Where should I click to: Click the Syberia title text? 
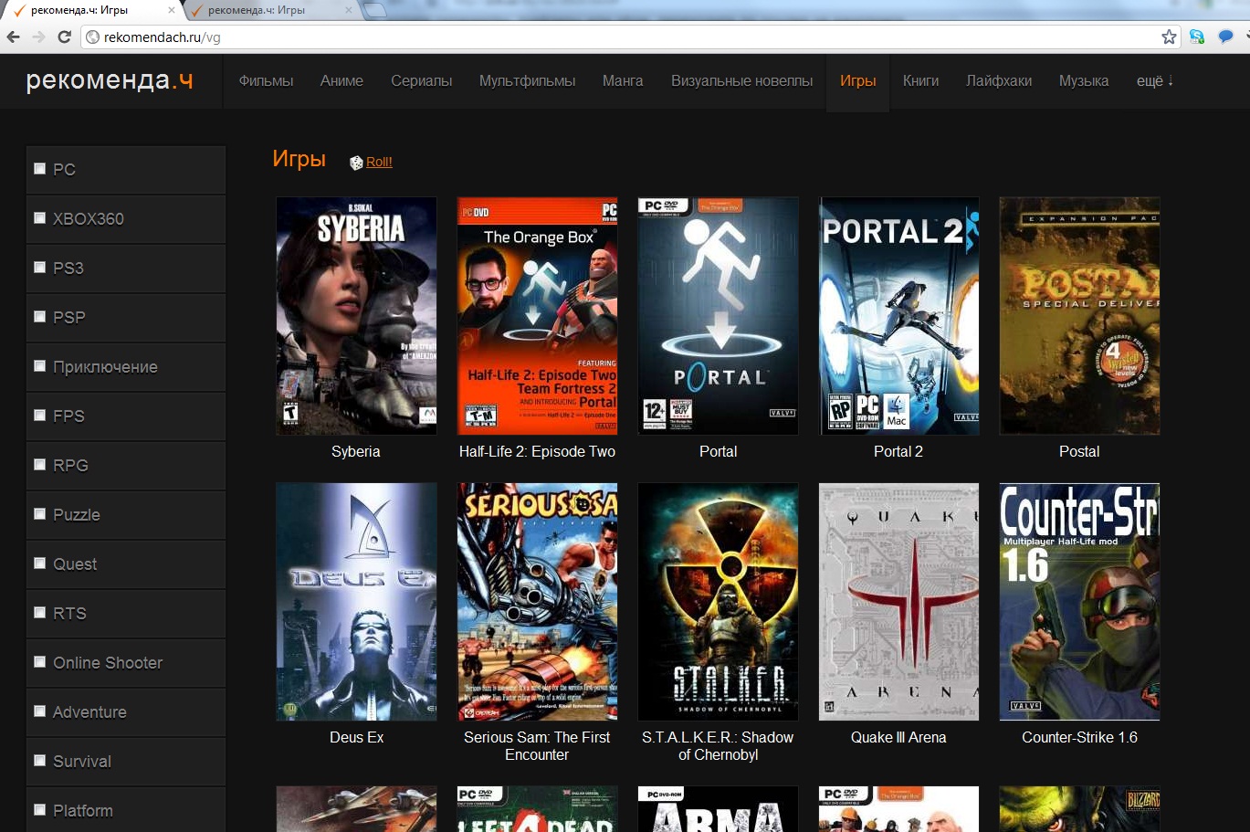[x=356, y=452]
